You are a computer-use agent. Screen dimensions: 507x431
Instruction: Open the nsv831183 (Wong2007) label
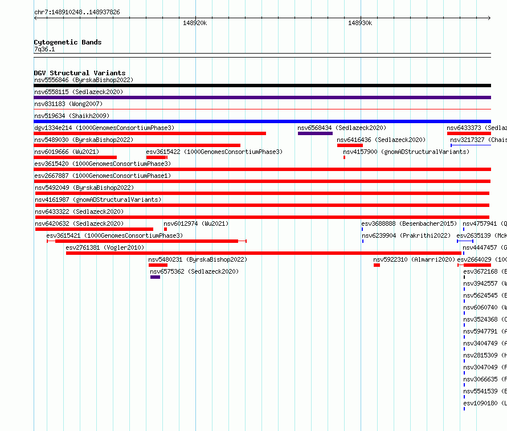click(x=68, y=104)
